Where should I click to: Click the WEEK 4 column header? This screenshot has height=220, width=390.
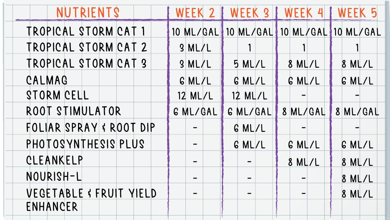point(304,13)
